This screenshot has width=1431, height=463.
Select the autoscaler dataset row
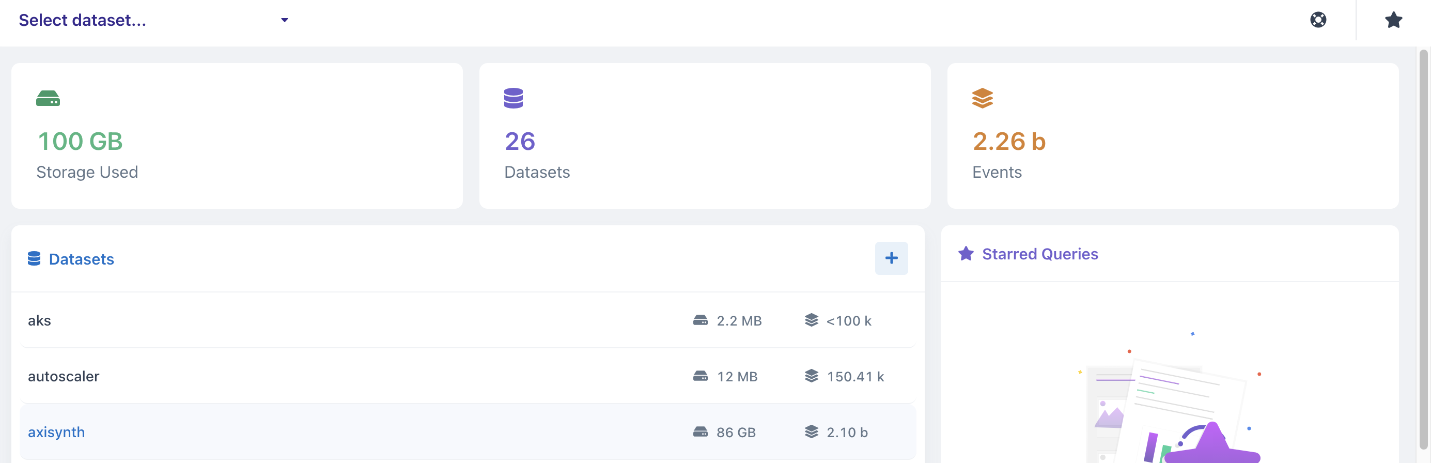click(x=467, y=376)
